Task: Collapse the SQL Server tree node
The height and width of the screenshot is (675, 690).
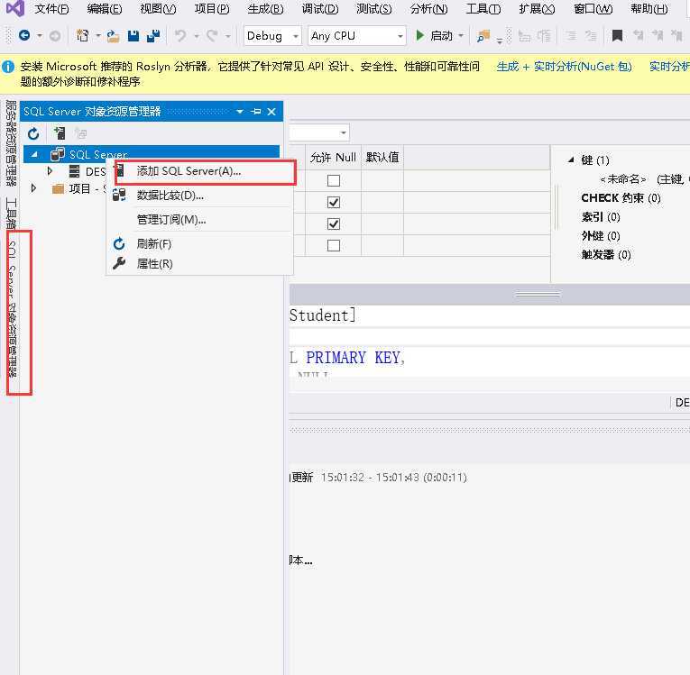Action: [x=34, y=154]
